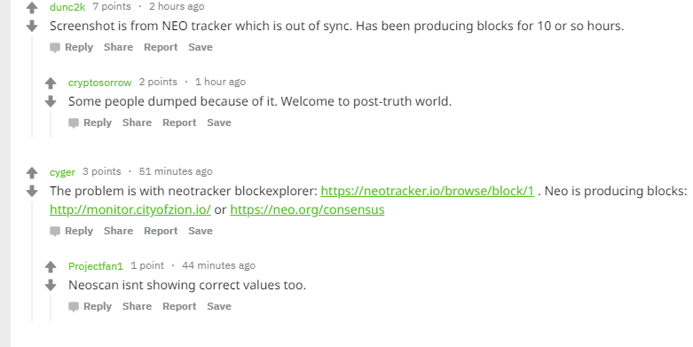Upvote cyger's comment

tap(32, 172)
